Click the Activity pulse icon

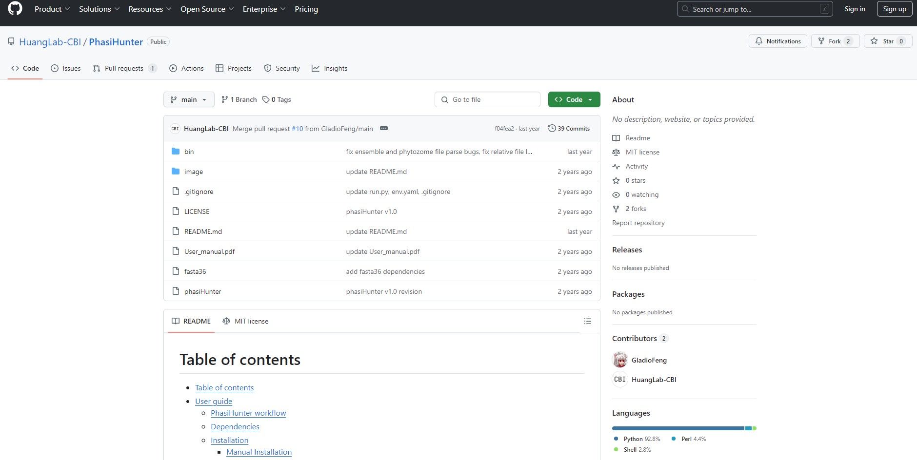coord(616,166)
